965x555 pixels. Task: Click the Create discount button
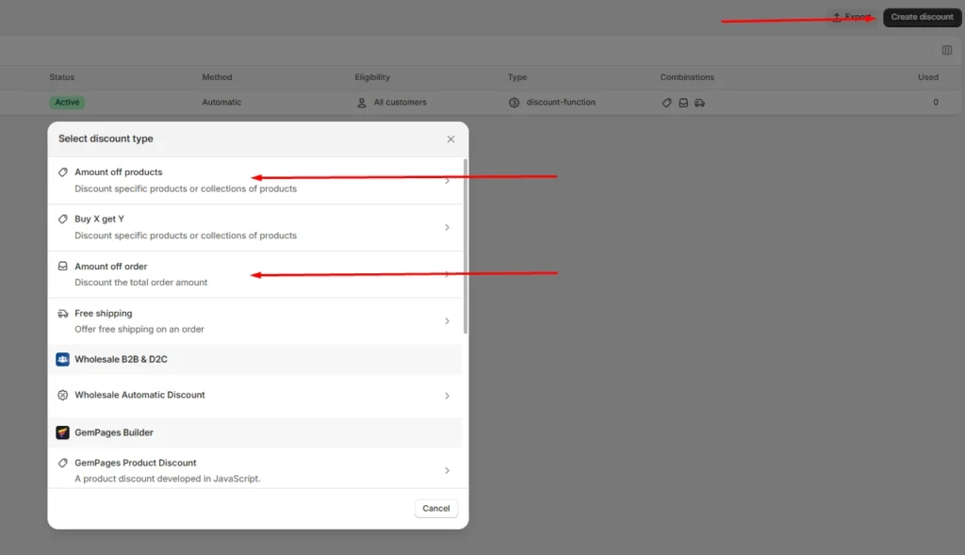(x=922, y=17)
